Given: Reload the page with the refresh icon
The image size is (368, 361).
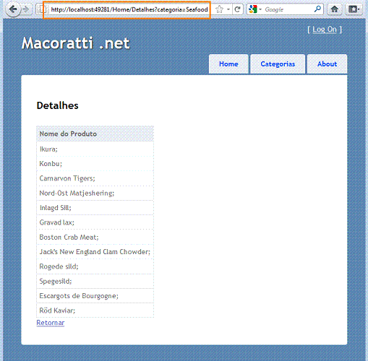Looking at the screenshot, I should pyautogui.click(x=238, y=9).
